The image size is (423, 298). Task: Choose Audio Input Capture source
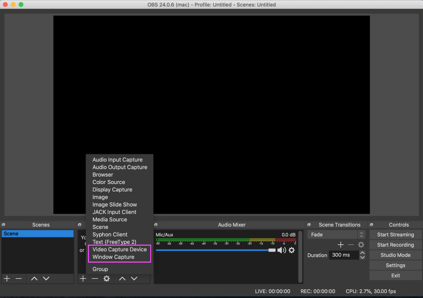[x=117, y=160]
